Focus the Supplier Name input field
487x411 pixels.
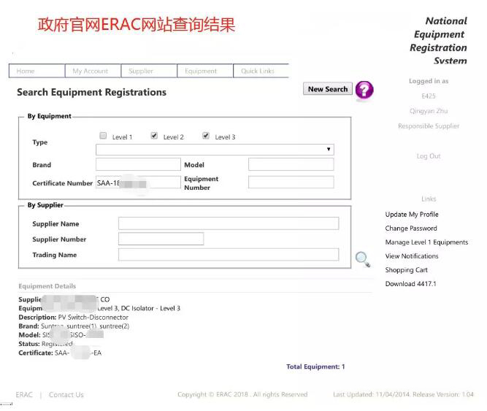click(x=229, y=223)
